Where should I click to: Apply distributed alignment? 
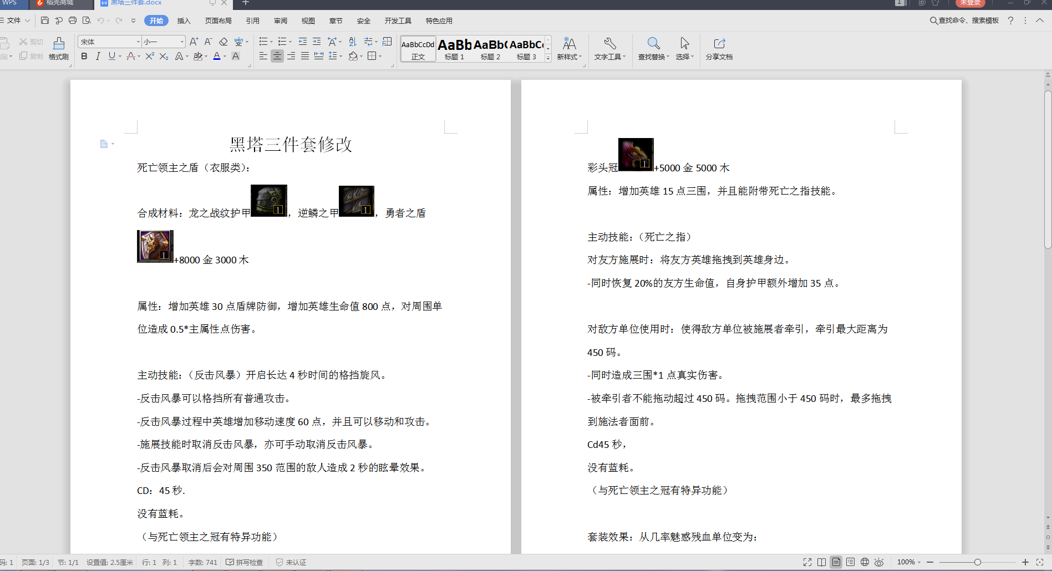(319, 56)
